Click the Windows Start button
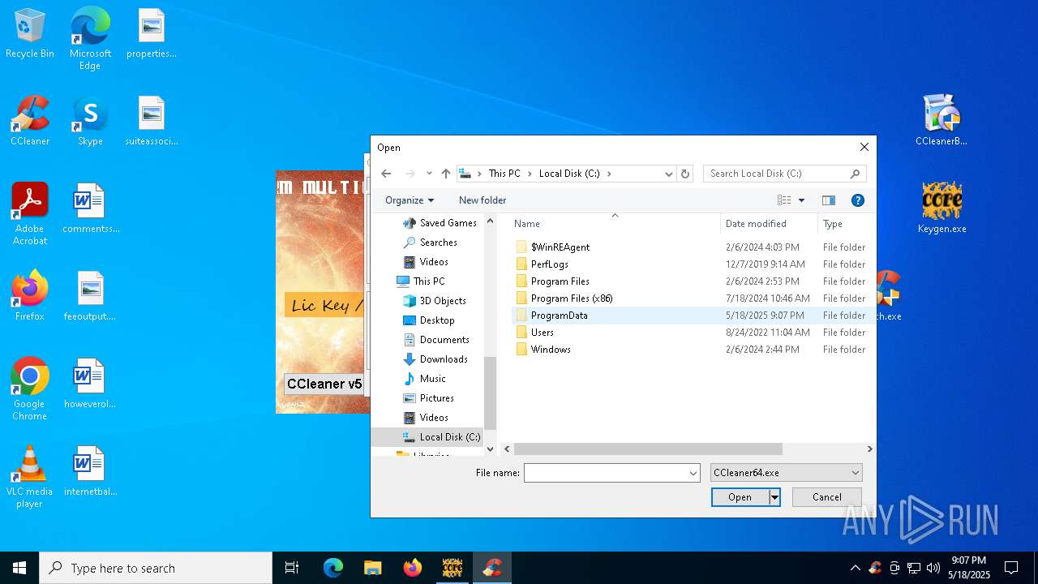1038x584 pixels. 19,568
